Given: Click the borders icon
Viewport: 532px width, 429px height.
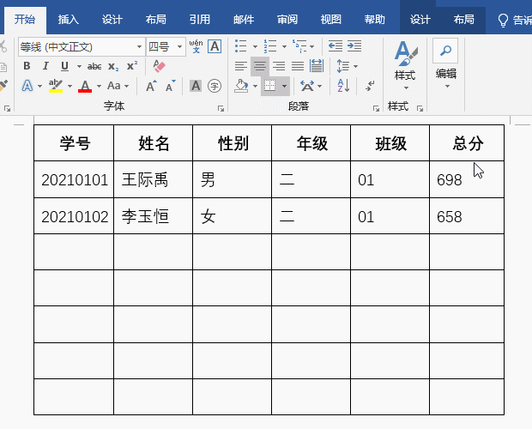Looking at the screenshot, I should [270, 86].
